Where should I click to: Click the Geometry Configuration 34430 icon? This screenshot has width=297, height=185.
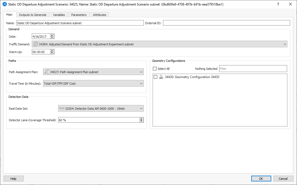(161, 77)
